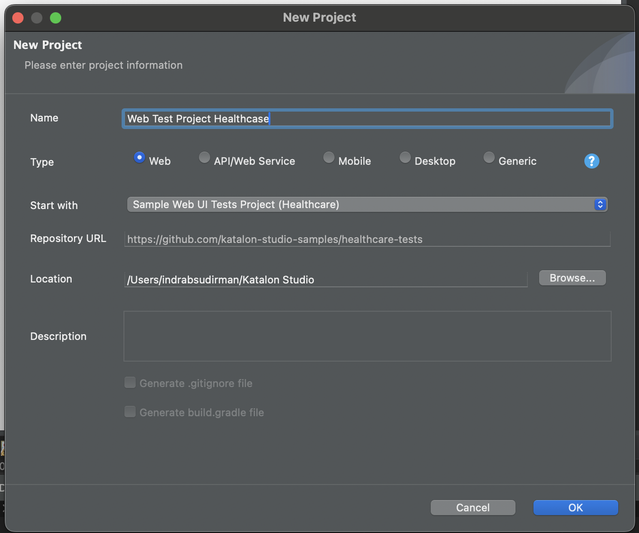Pick the Desktop project type
This screenshot has width=639, height=533.
pyautogui.click(x=405, y=157)
